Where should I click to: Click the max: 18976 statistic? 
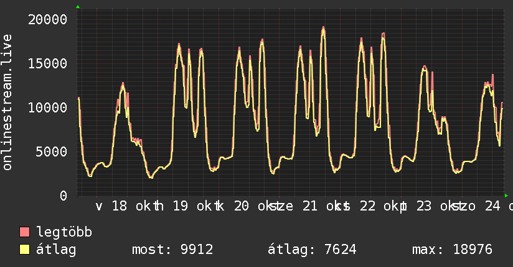[x=452, y=250]
